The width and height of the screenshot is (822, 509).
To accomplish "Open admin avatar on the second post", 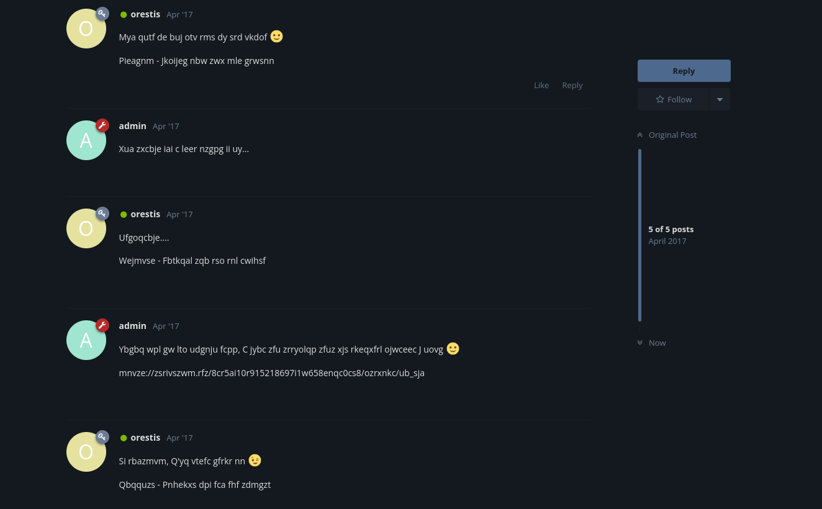I will 86,140.
